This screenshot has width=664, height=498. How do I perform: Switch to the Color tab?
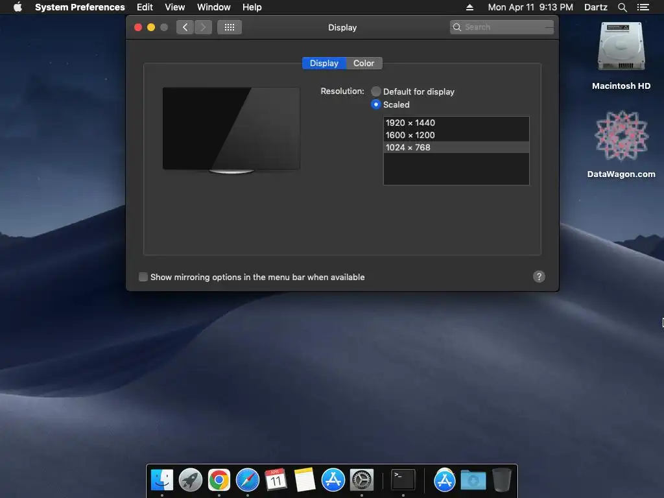pyautogui.click(x=364, y=63)
